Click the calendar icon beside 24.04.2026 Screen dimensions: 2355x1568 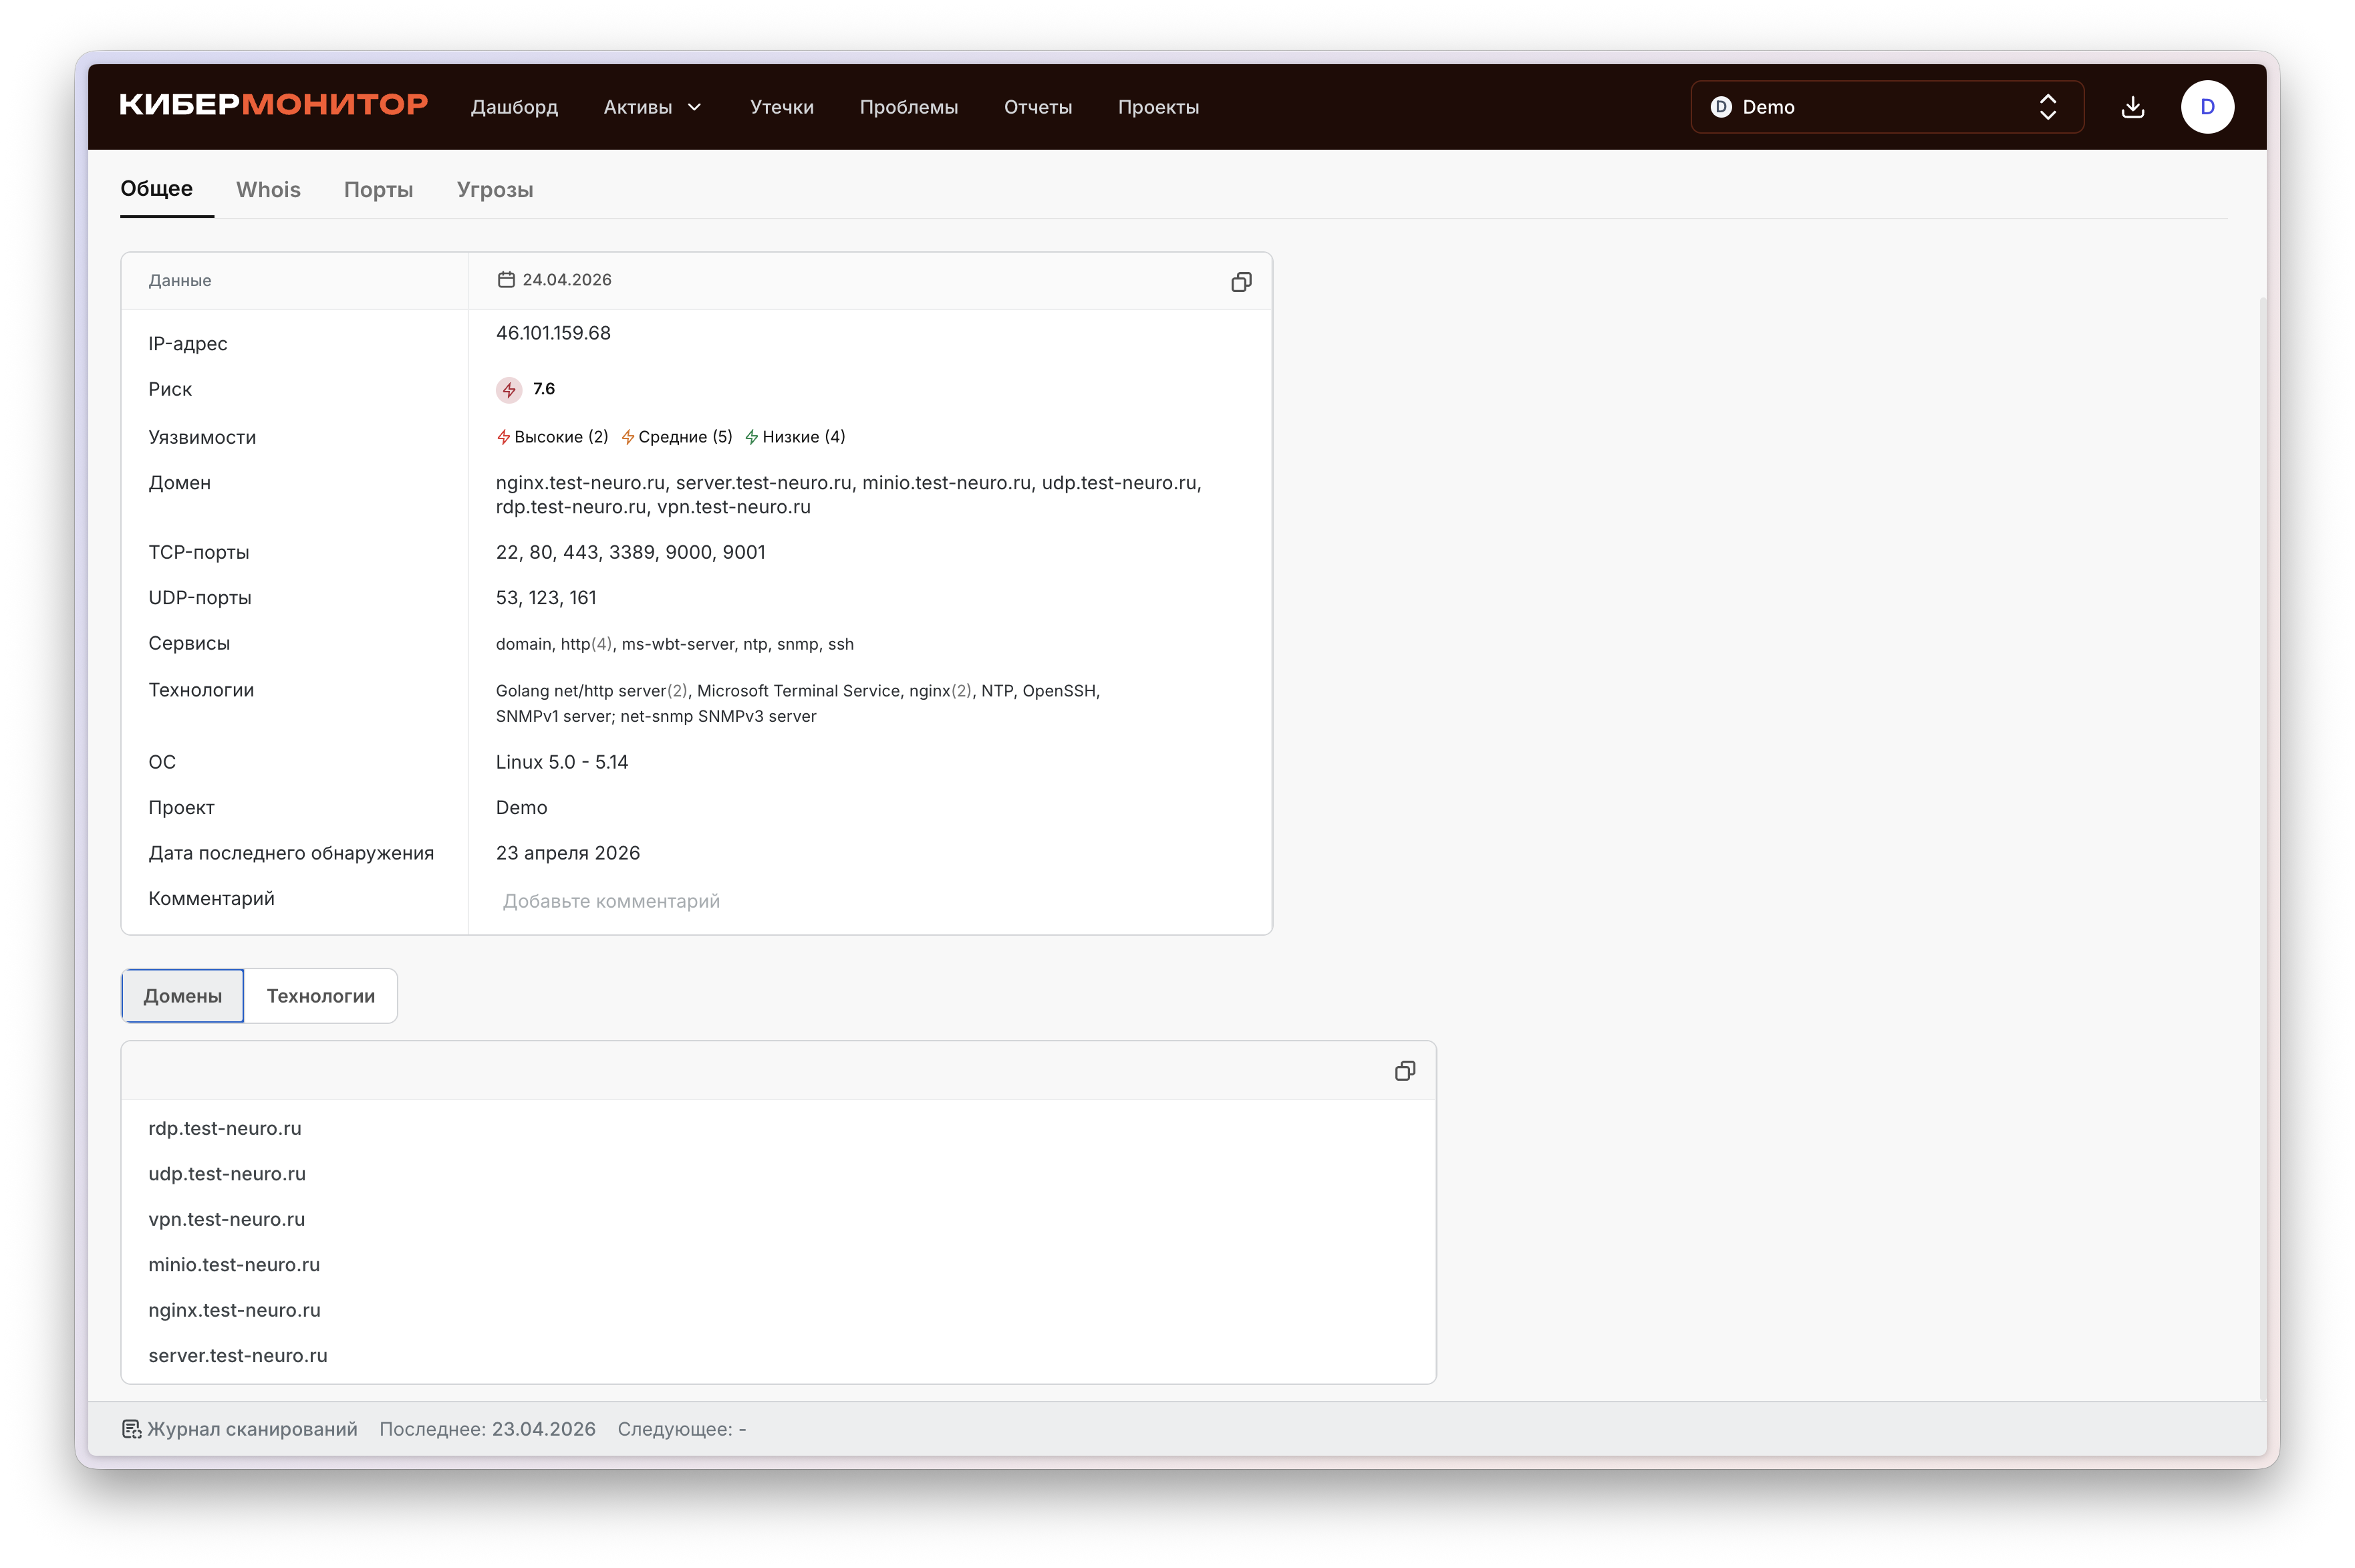(506, 280)
